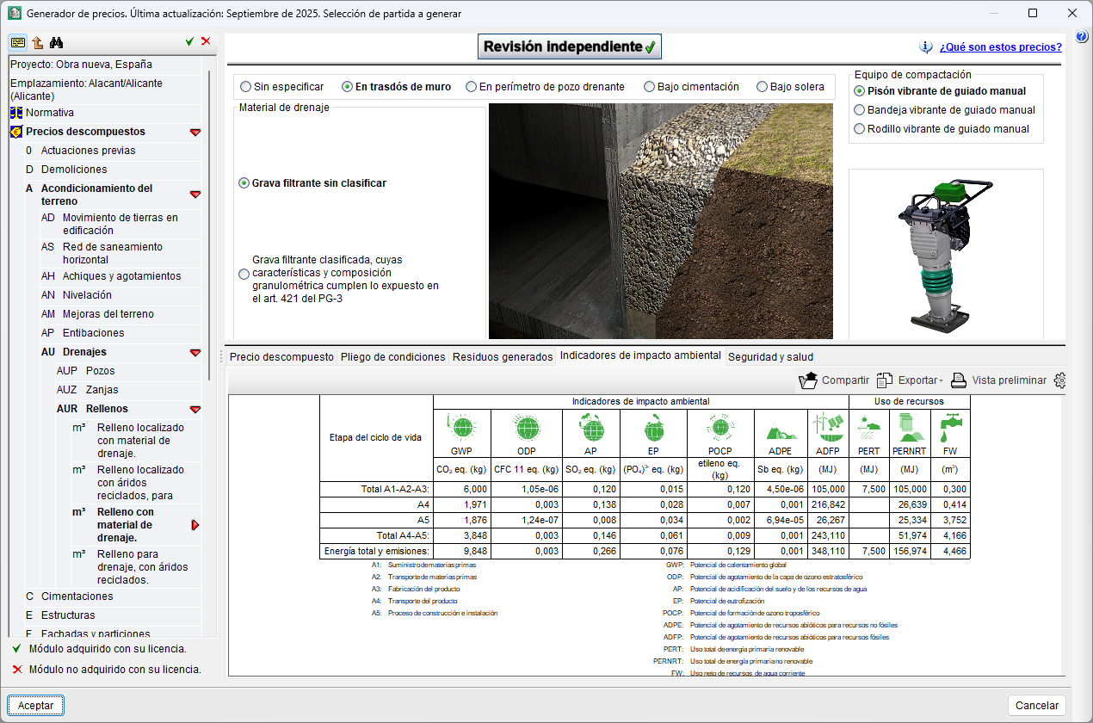Click the left tree panel scrollbar
Viewport: 1093px width, 723px height.
point(209,224)
